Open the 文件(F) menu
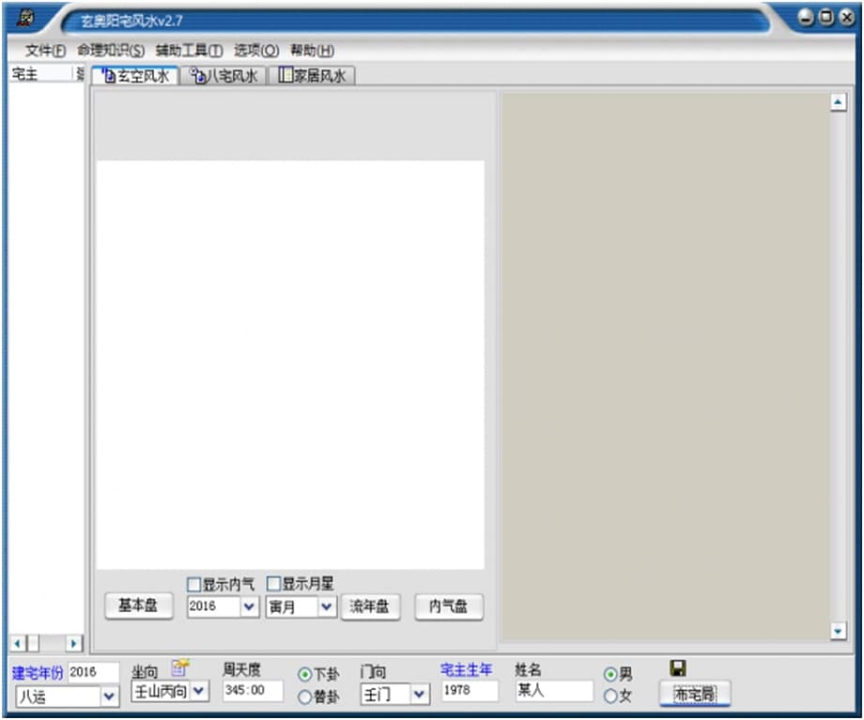The height and width of the screenshot is (720, 864). point(46,51)
